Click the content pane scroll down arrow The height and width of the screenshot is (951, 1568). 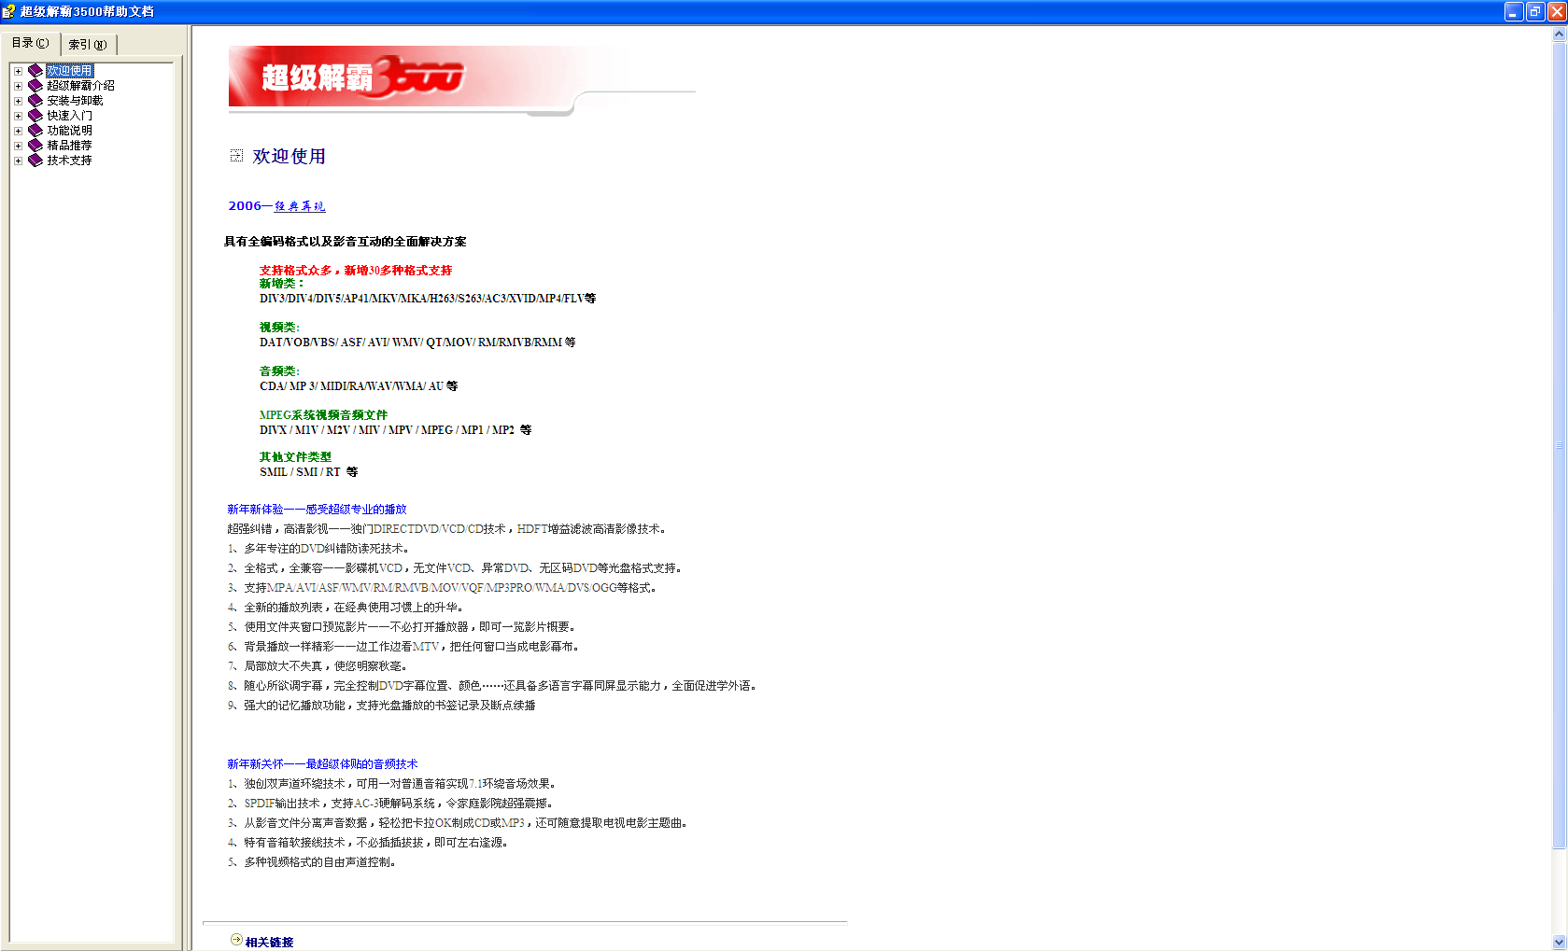pos(1559,943)
